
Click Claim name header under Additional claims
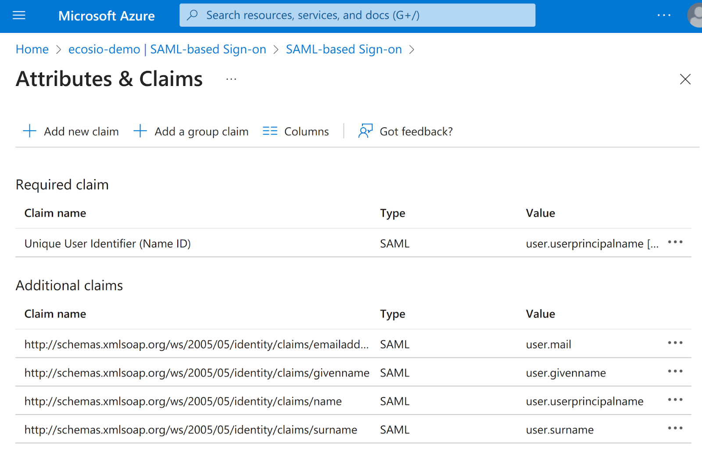coord(55,314)
